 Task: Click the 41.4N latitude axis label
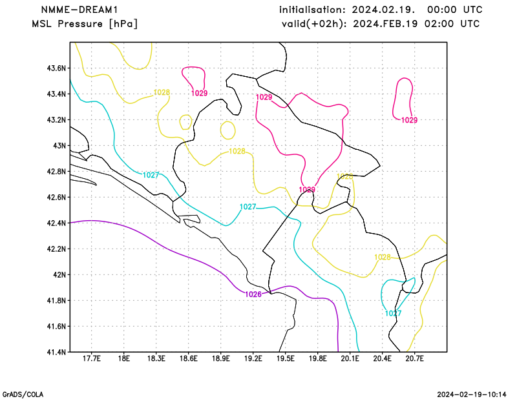(56, 352)
